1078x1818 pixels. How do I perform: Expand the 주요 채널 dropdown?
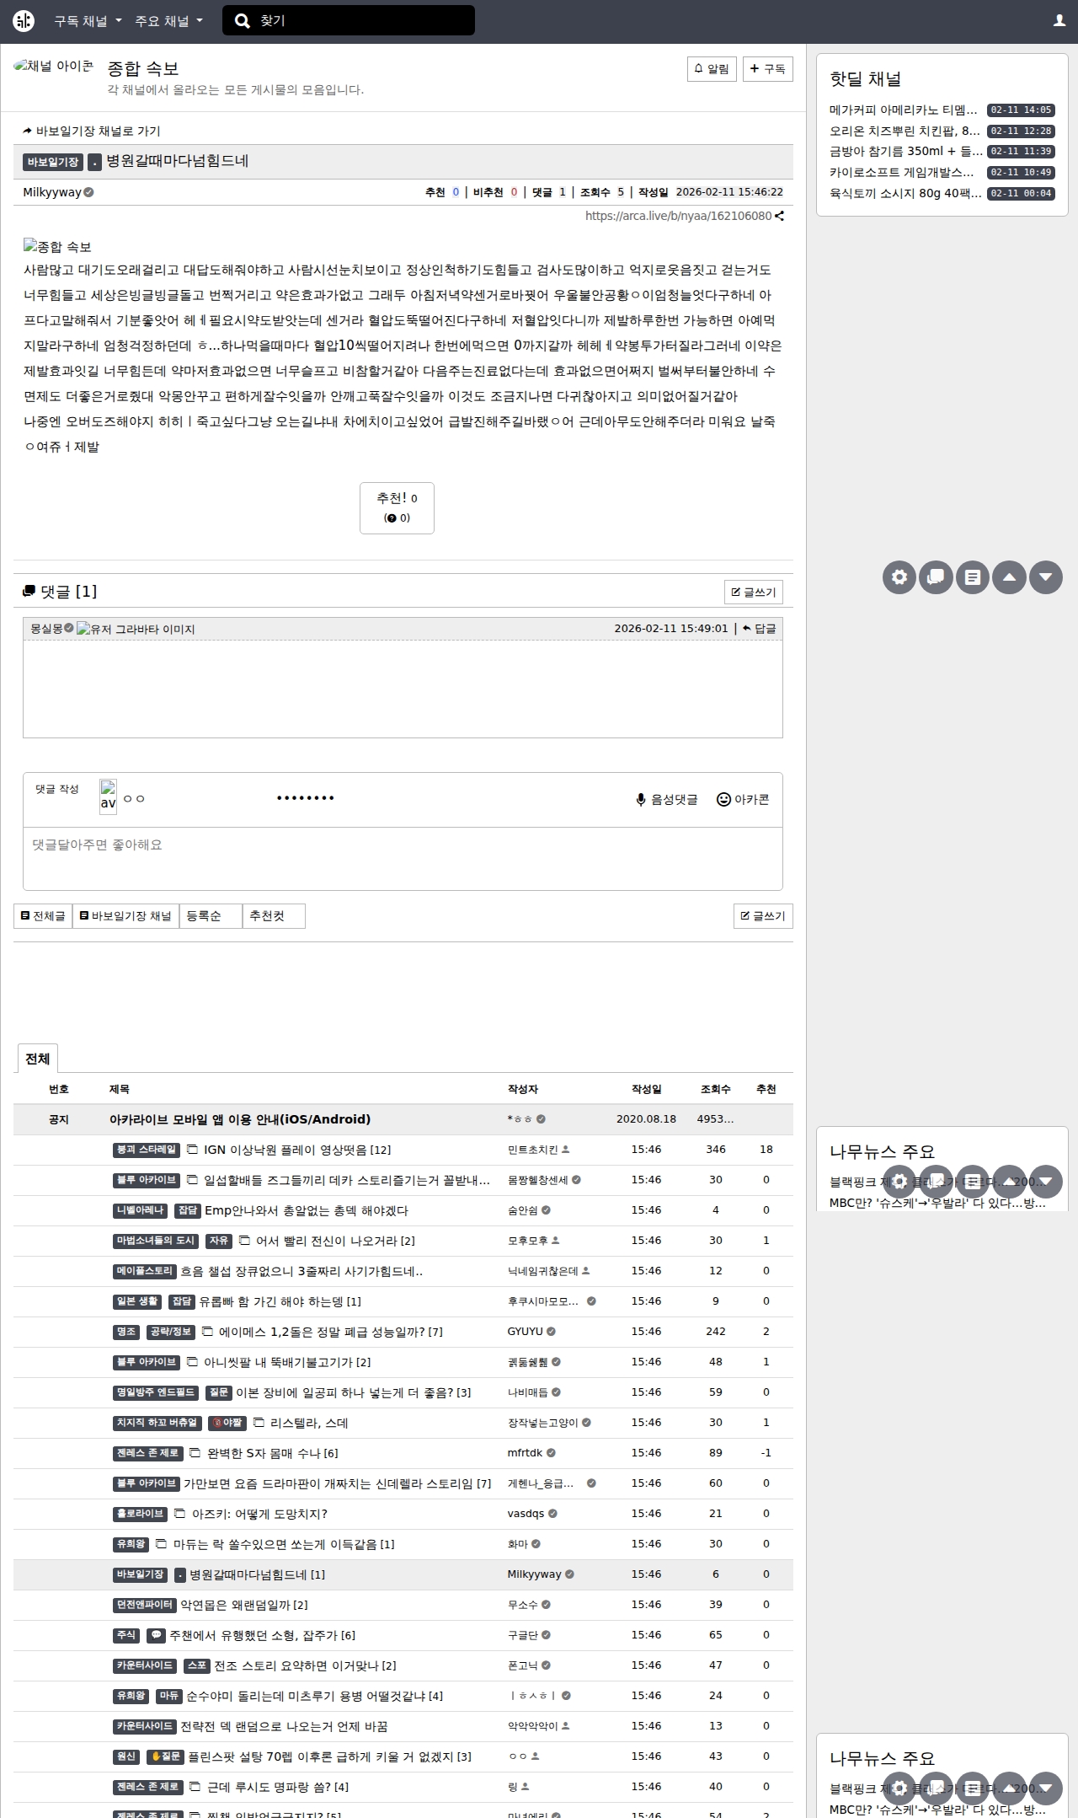tap(169, 21)
